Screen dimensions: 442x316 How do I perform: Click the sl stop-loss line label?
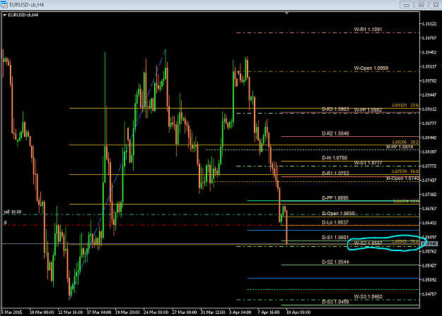tap(5, 222)
